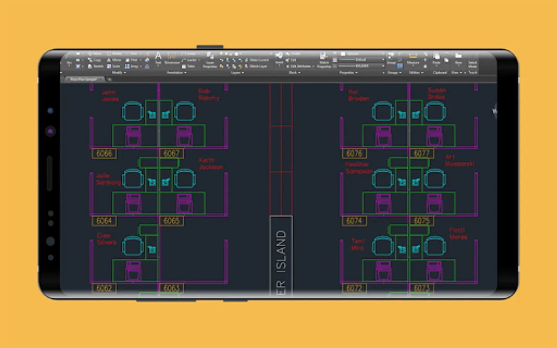Select the Rotate tool

pyautogui.click(x=114, y=54)
